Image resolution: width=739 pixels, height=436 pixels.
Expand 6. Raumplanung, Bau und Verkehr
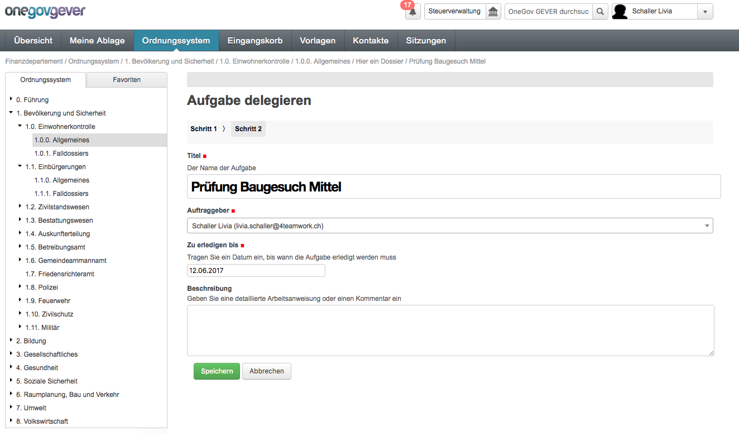click(x=11, y=394)
